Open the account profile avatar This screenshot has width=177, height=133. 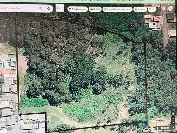(170, 8)
